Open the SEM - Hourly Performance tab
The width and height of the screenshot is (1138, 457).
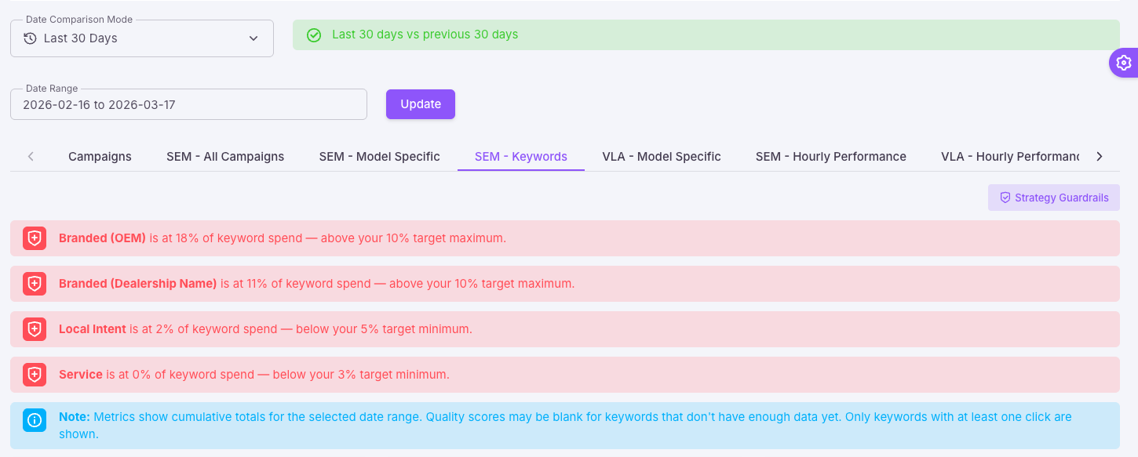pos(831,156)
